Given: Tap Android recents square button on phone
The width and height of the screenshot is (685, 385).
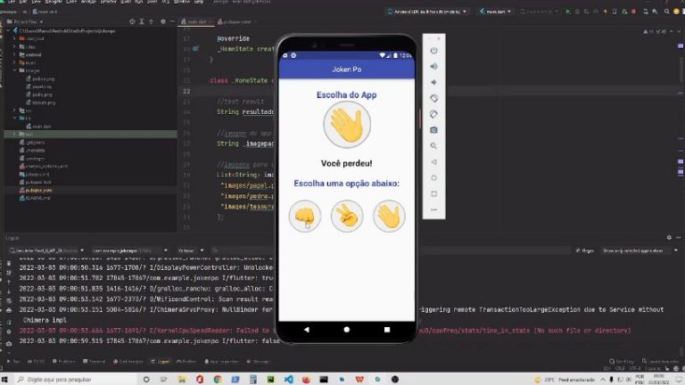Looking at the screenshot, I should [x=387, y=330].
